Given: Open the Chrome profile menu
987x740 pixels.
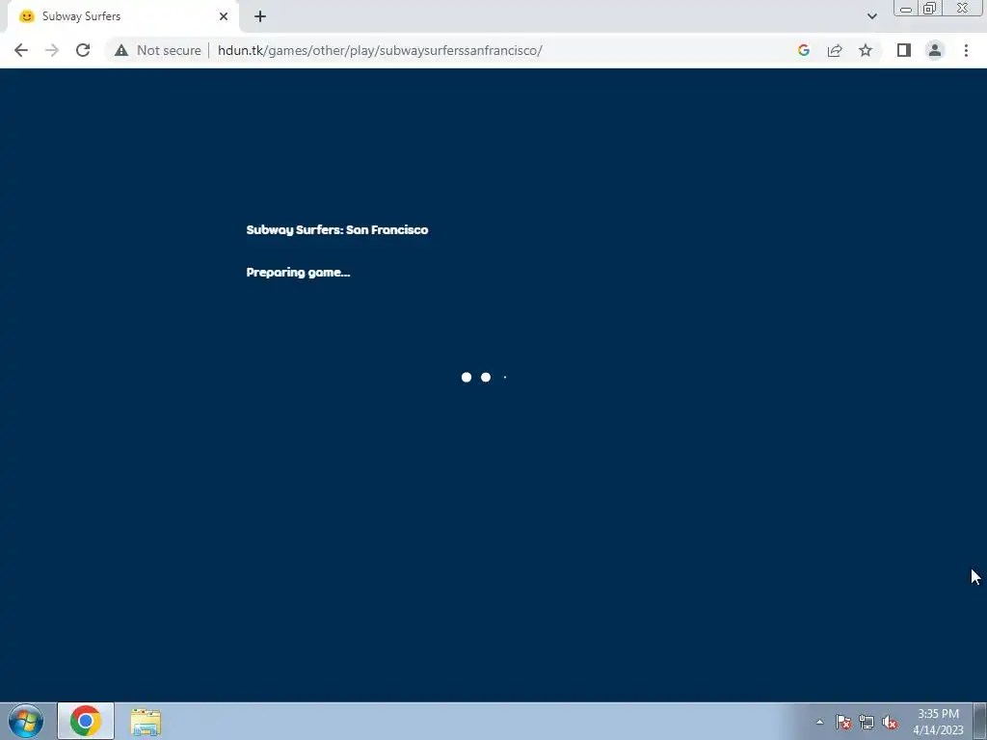Looking at the screenshot, I should 935,50.
